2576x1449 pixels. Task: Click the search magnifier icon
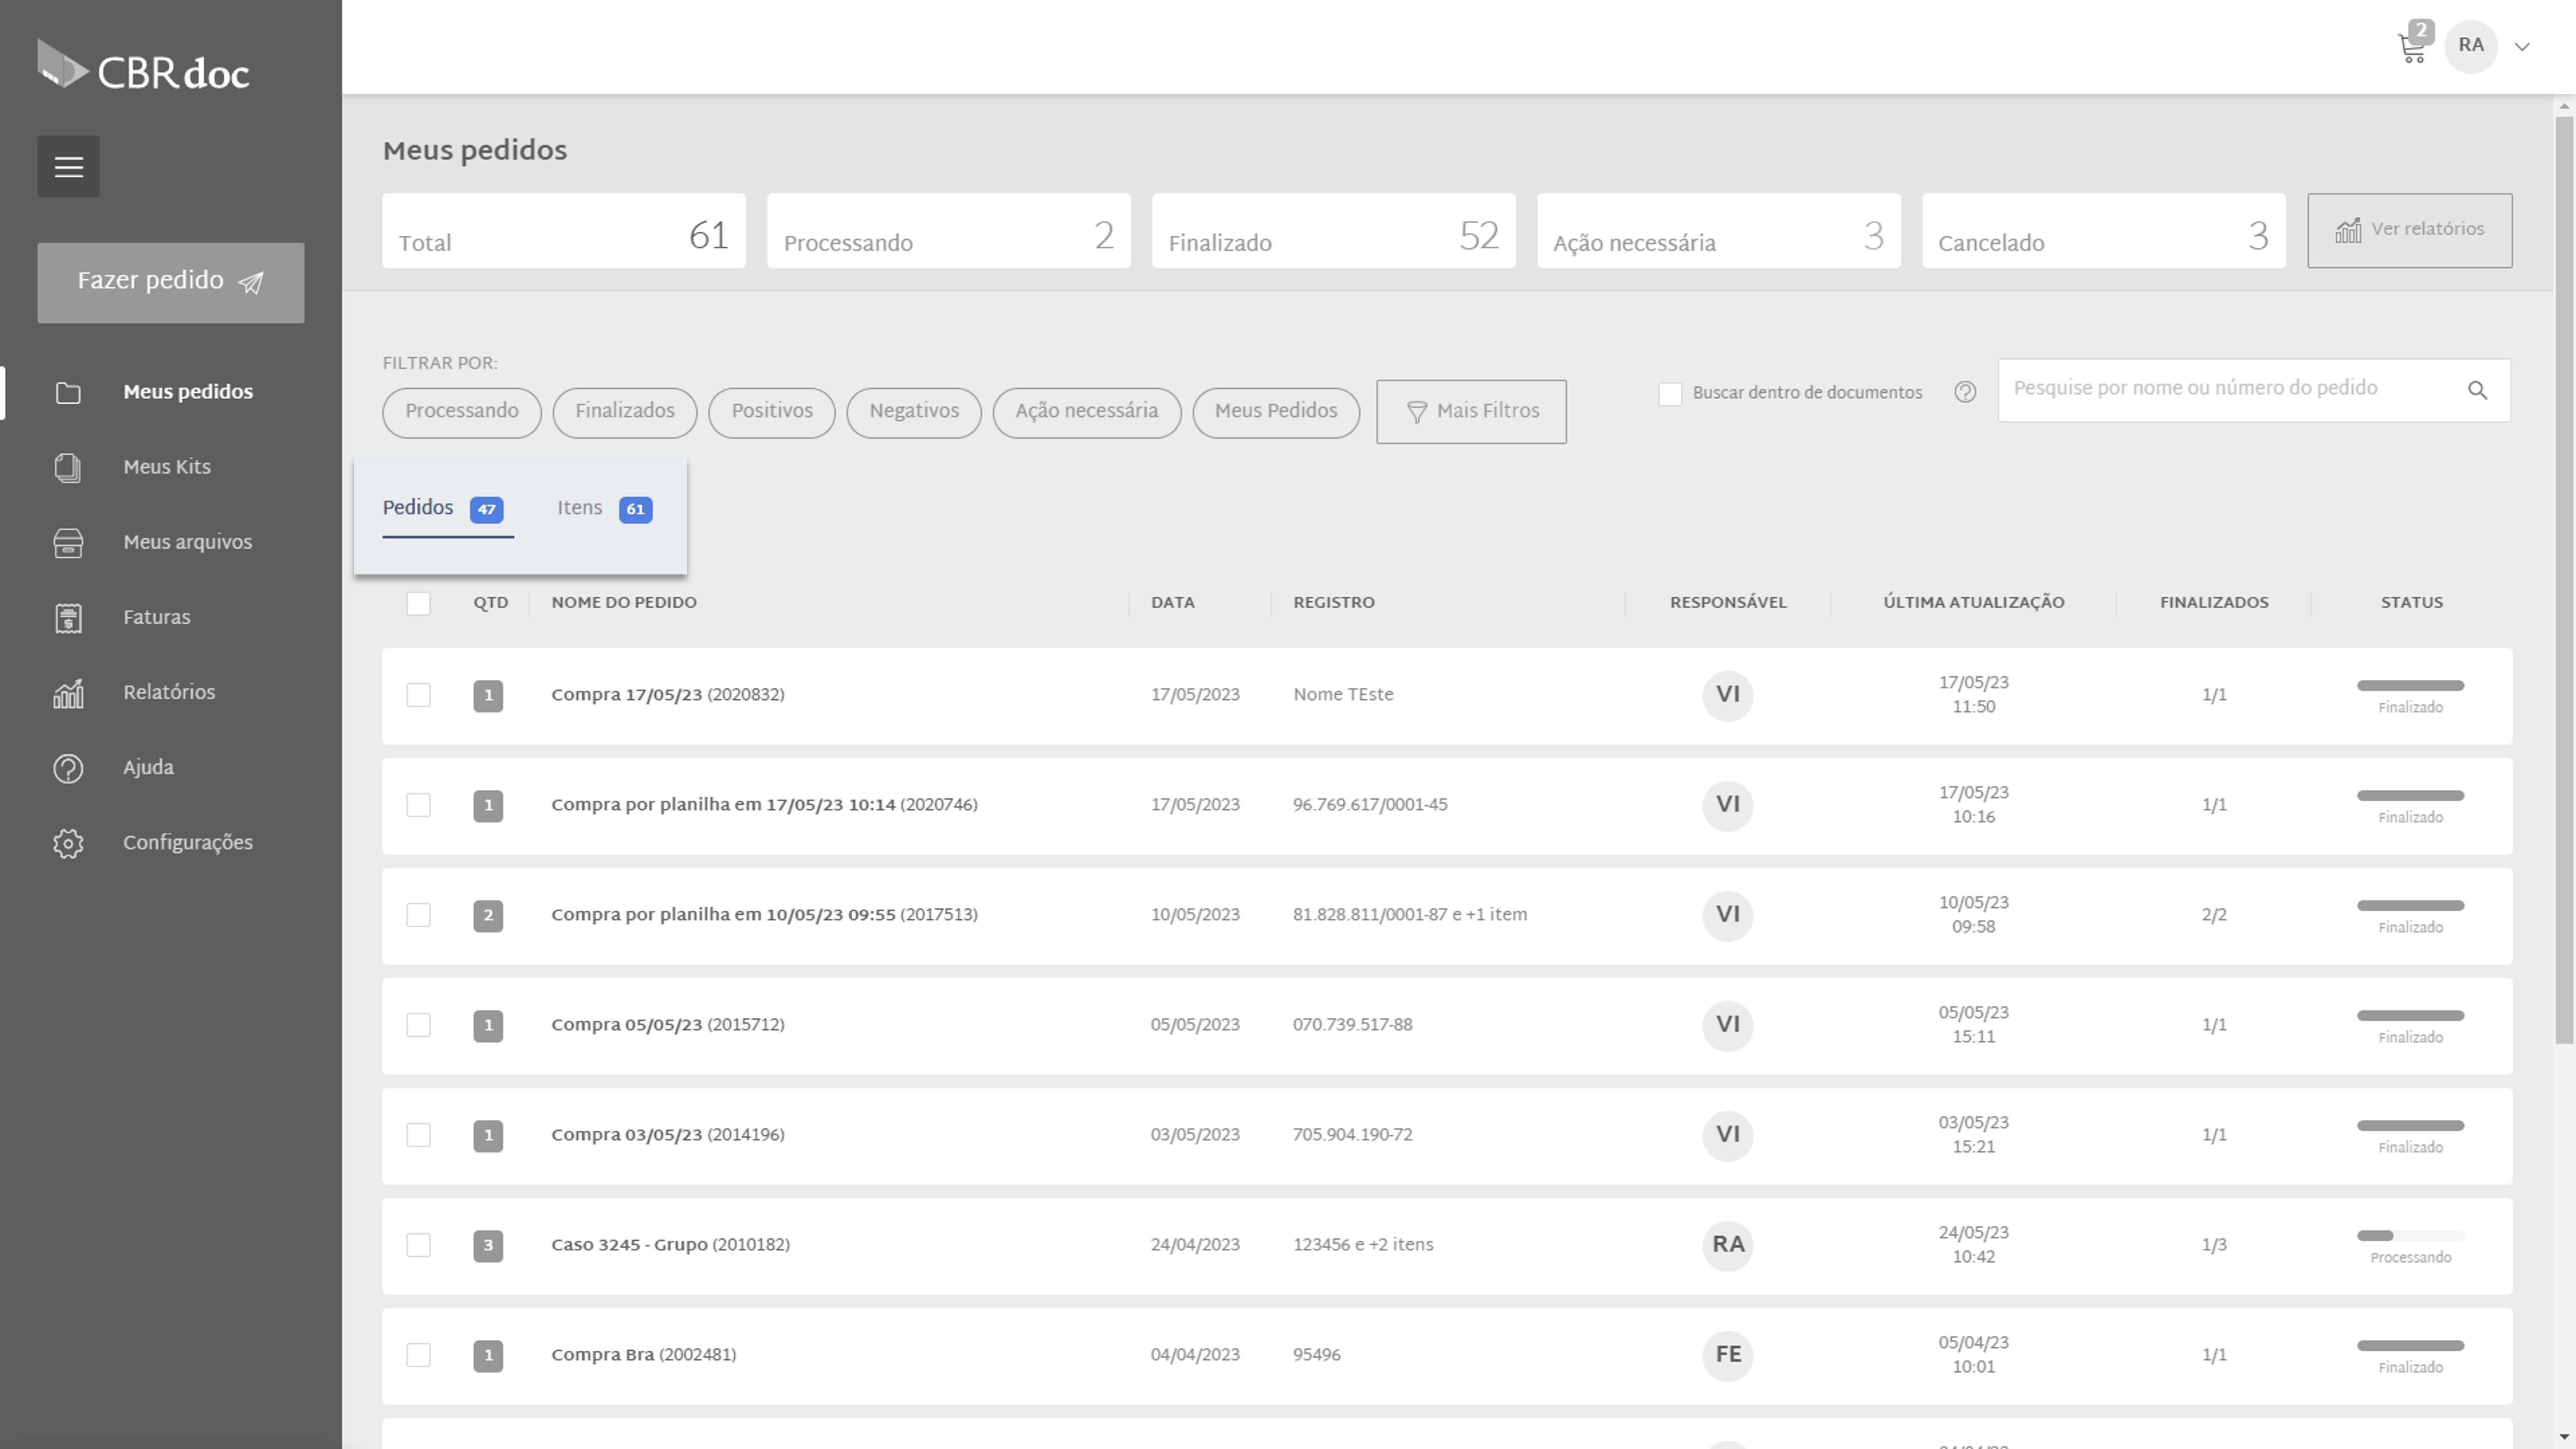click(x=2477, y=390)
